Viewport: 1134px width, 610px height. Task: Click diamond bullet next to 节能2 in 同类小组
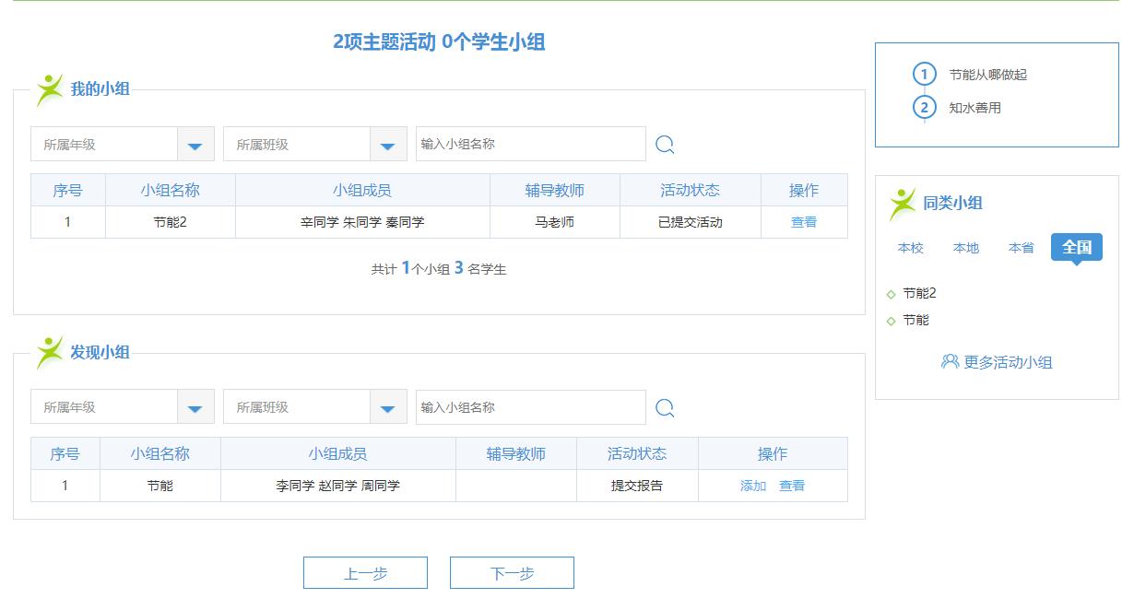point(891,295)
